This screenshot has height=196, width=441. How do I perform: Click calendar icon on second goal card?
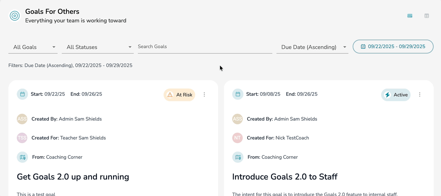point(238,94)
